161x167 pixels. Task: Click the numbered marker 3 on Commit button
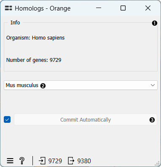152,120
